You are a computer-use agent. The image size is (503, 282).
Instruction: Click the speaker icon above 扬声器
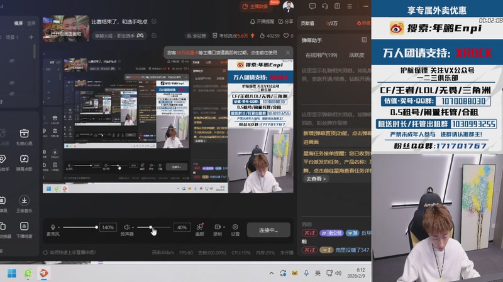click(127, 227)
